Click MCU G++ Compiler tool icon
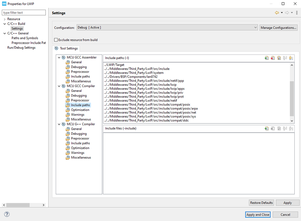Viewport: 301px width, 221px height. (64, 124)
